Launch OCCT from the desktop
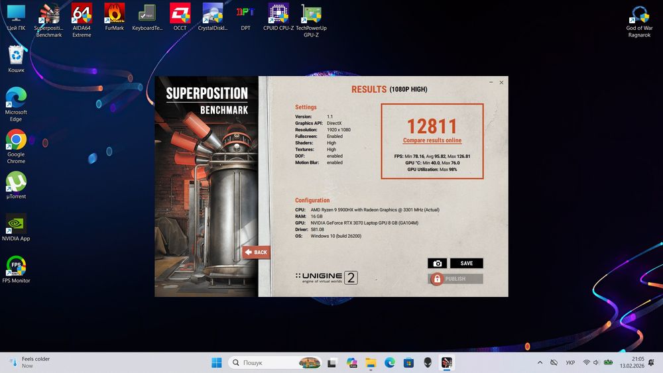663x373 pixels. pyautogui.click(x=180, y=17)
